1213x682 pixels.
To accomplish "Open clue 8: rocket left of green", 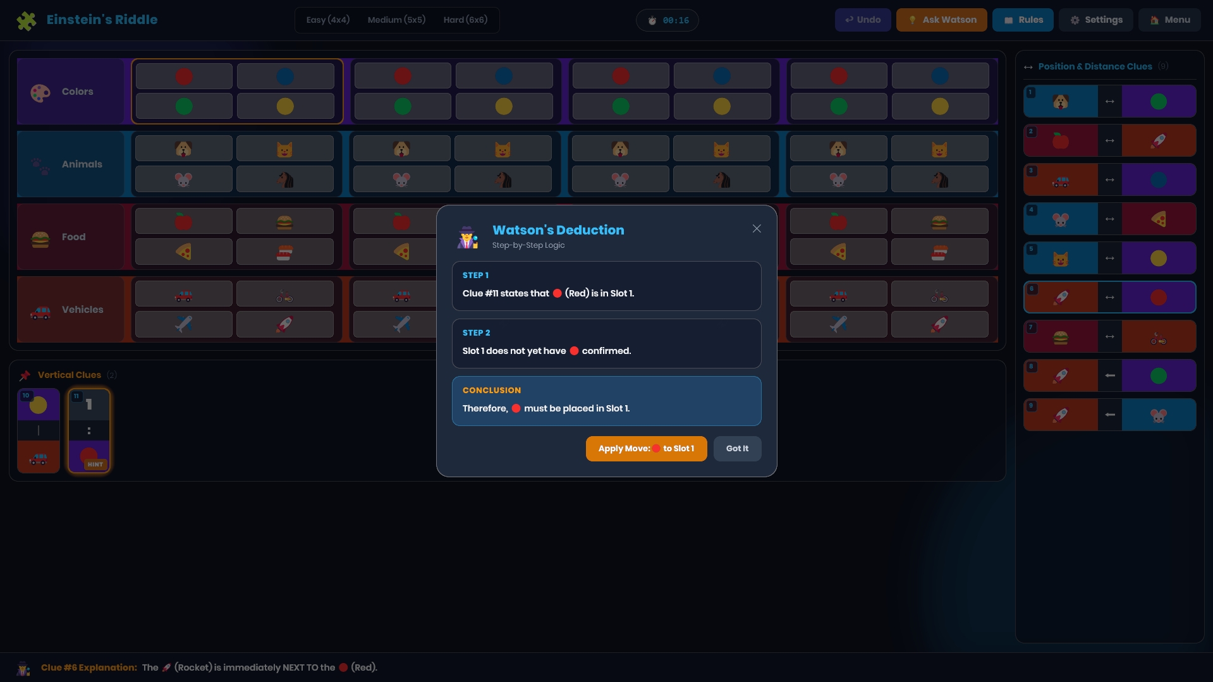I will 1109,375.
